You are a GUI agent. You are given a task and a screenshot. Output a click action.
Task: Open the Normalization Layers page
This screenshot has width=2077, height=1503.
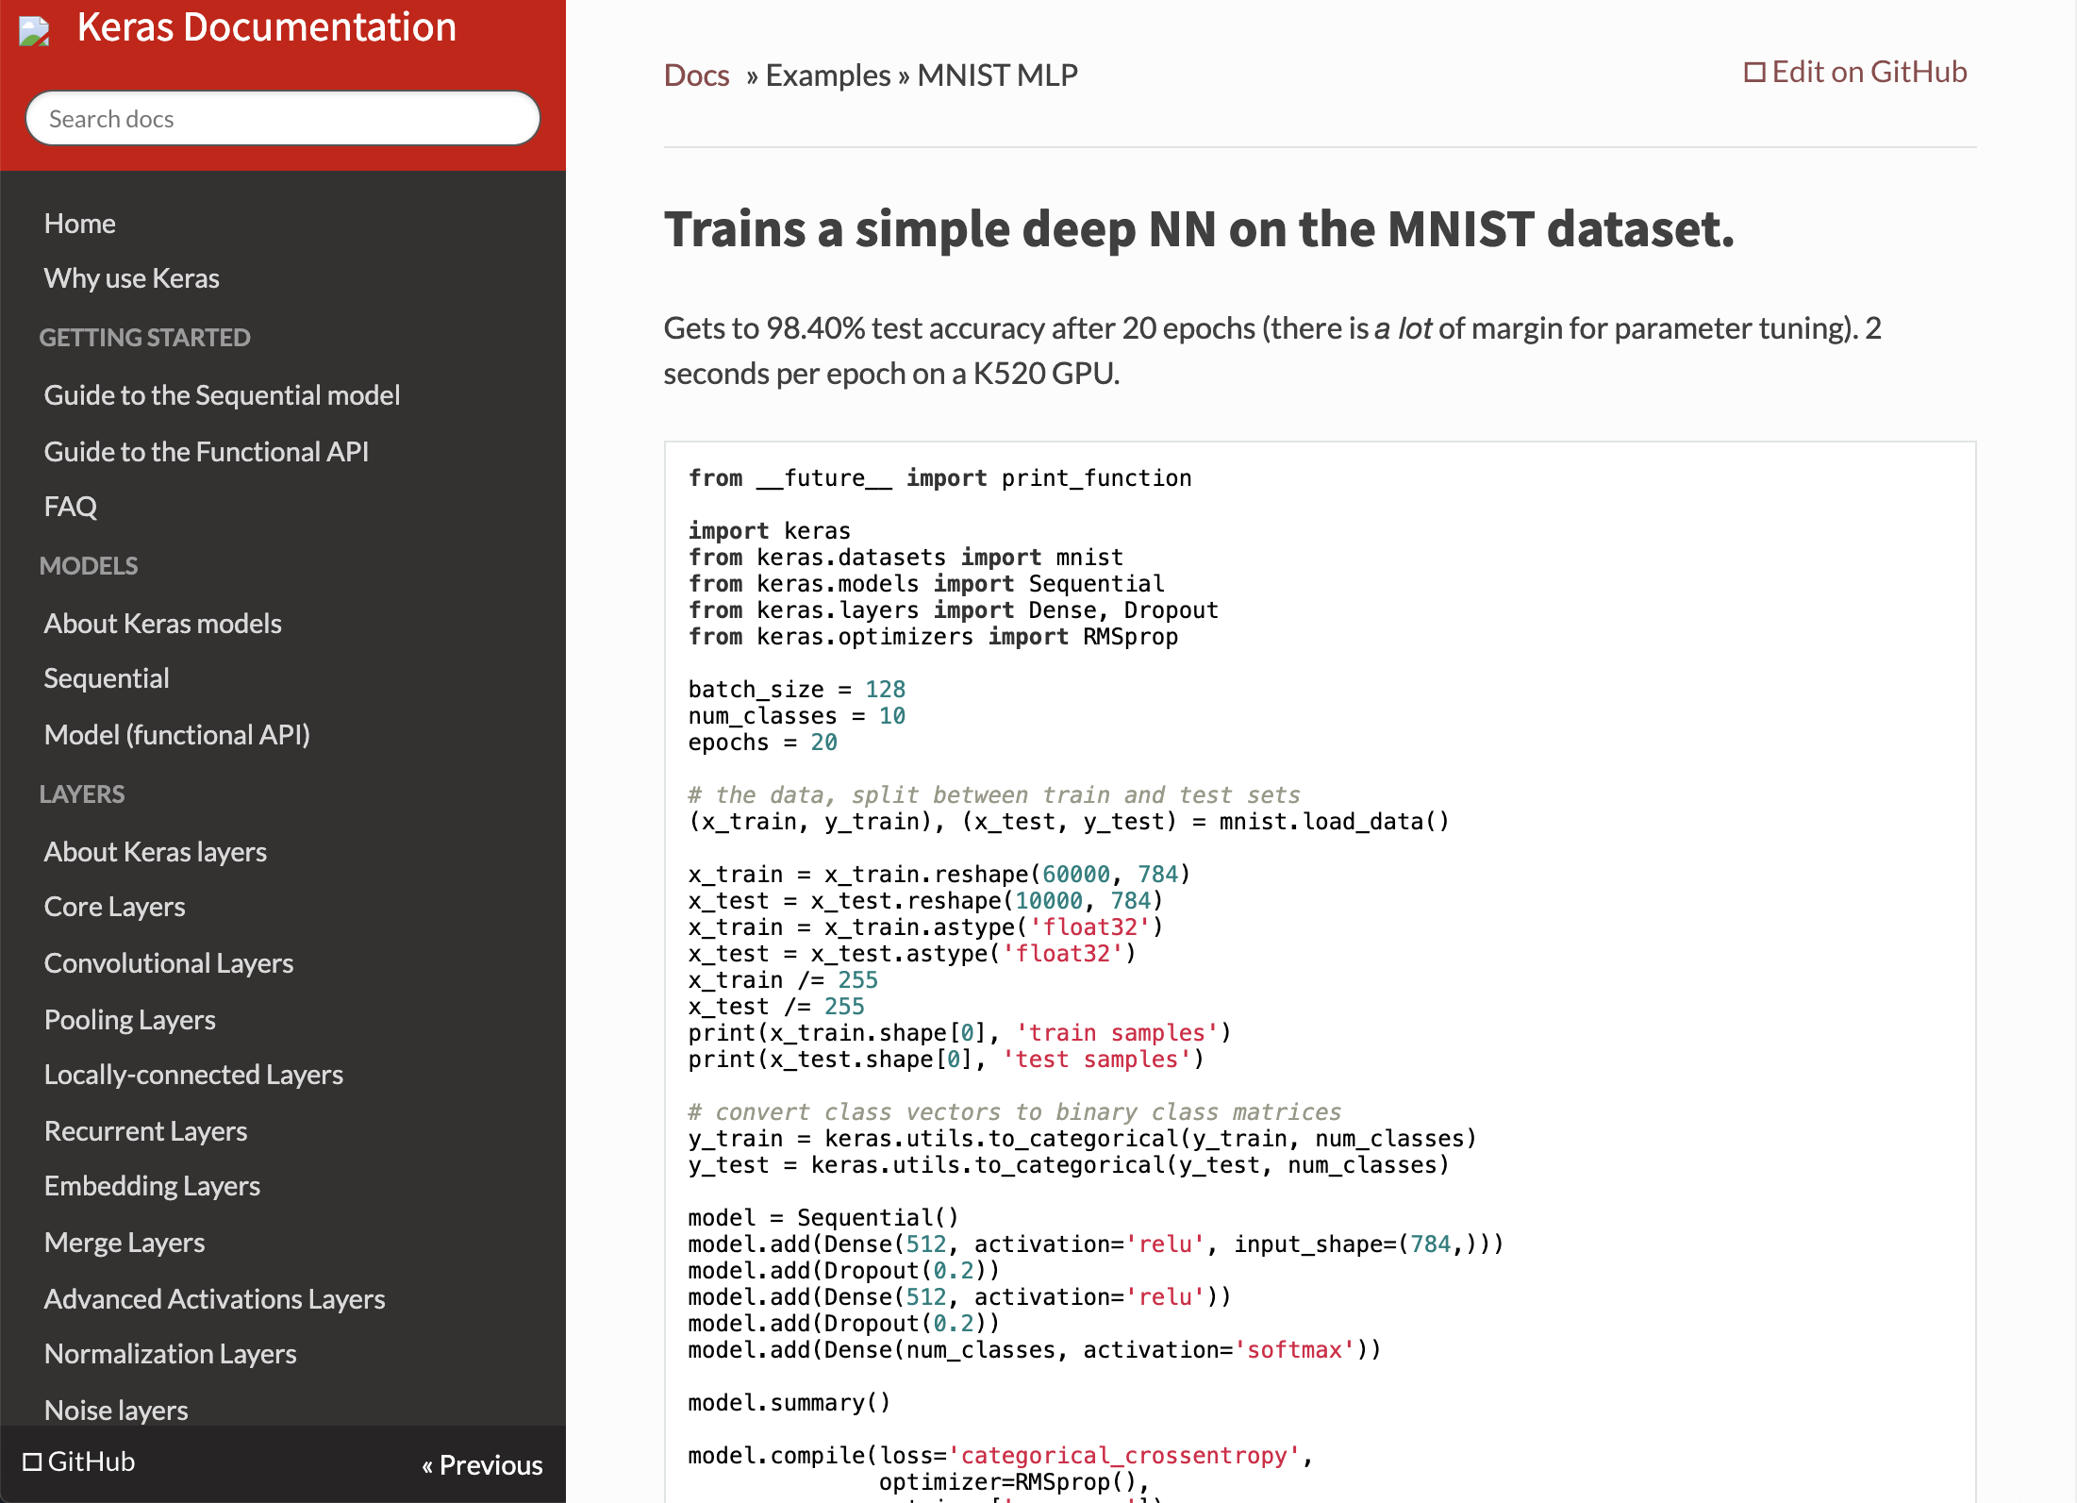(170, 1353)
